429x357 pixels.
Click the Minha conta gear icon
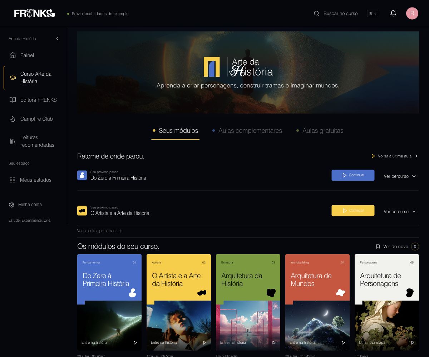[11, 205]
